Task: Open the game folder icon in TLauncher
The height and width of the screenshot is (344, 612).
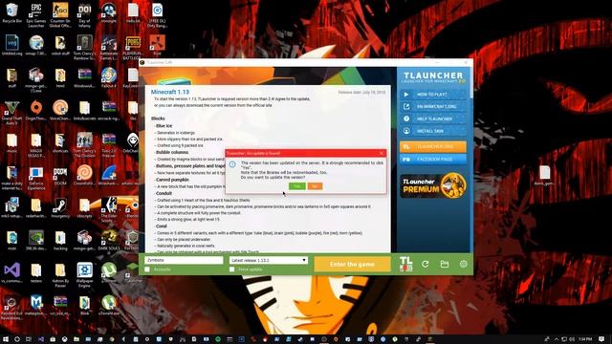Action: [x=444, y=264]
